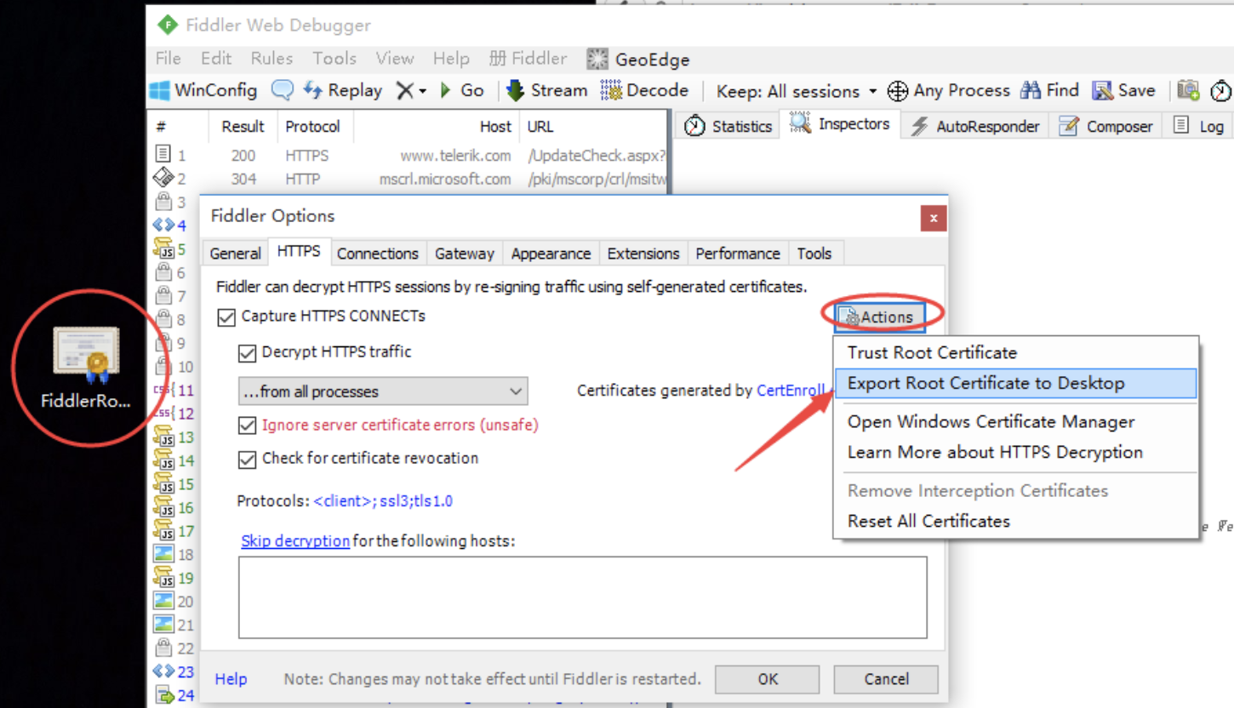Click the comment speech bubble icon
The width and height of the screenshot is (1234, 708).
click(x=282, y=90)
